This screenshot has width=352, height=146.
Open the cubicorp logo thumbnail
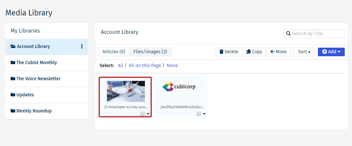(x=182, y=87)
